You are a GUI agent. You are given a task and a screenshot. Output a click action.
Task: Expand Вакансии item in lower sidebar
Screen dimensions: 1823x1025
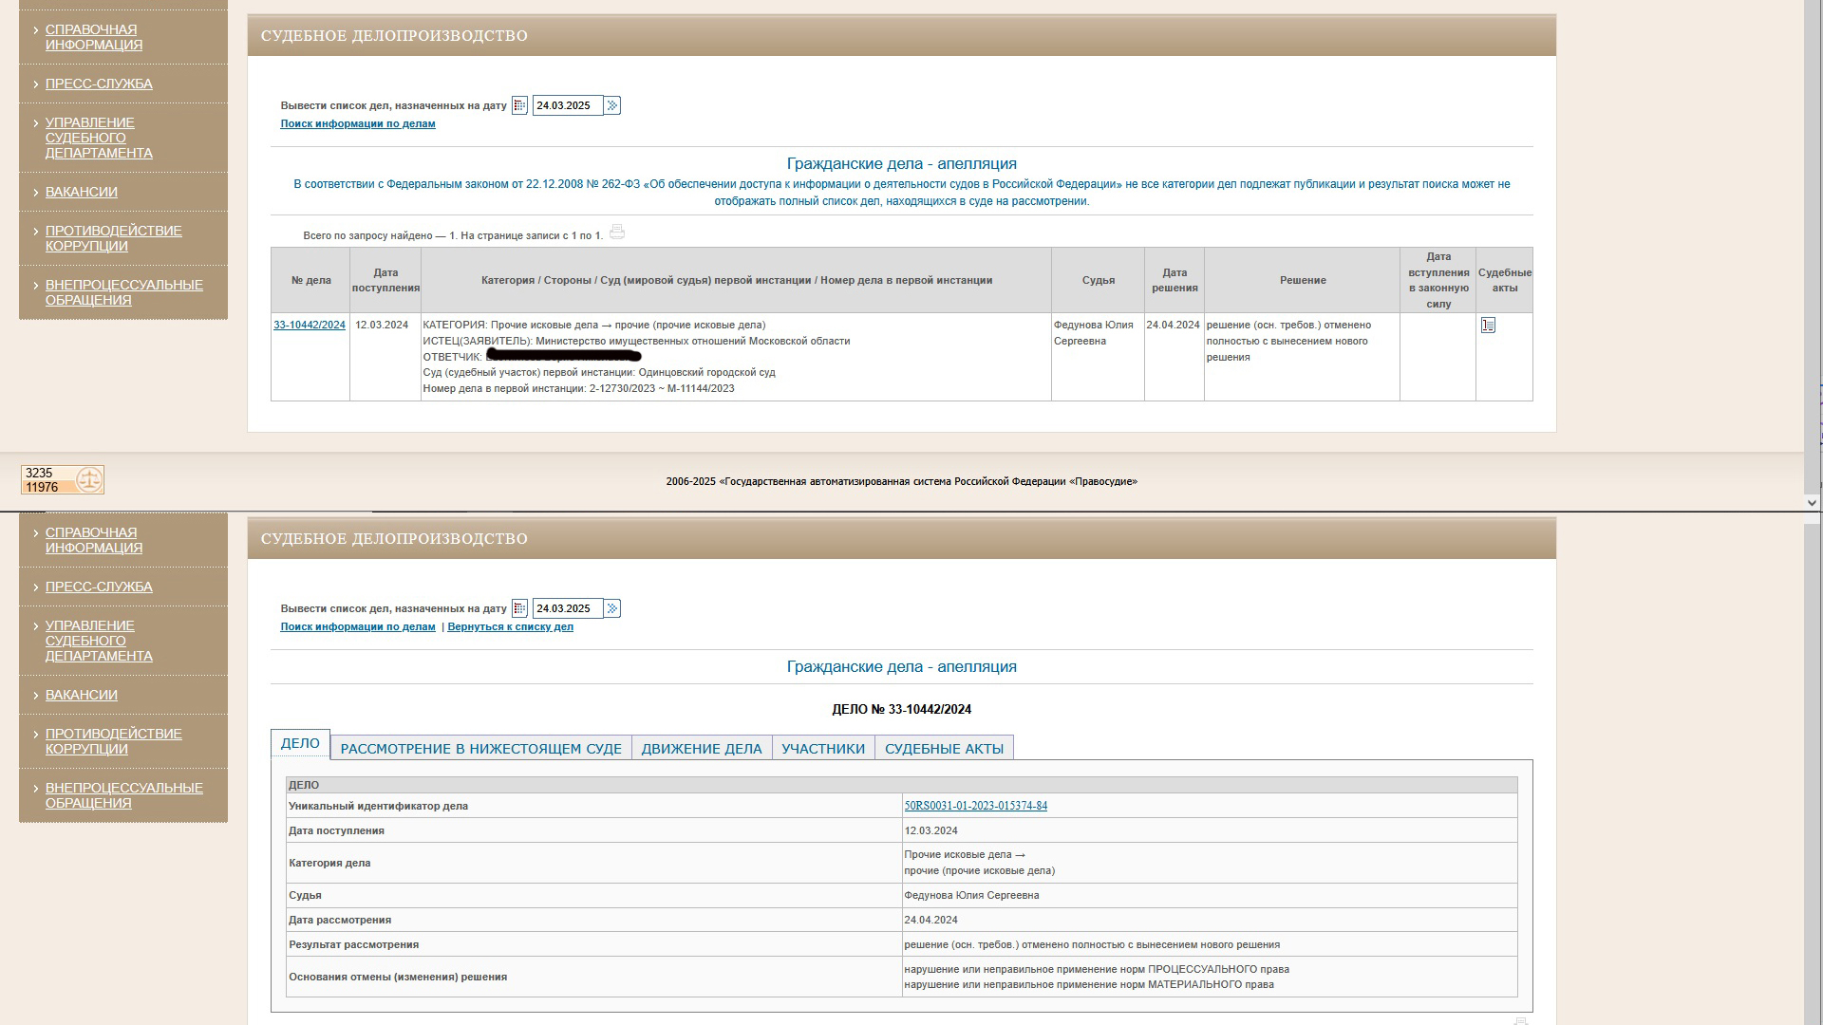[82, 695]
